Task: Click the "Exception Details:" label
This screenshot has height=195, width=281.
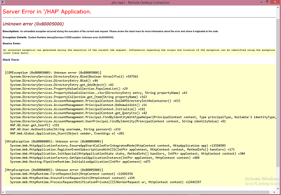Action: coord(15,37)
